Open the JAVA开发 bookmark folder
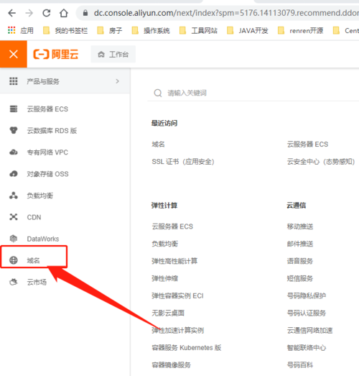Screen dimensions: 359x376 [248, 30]
